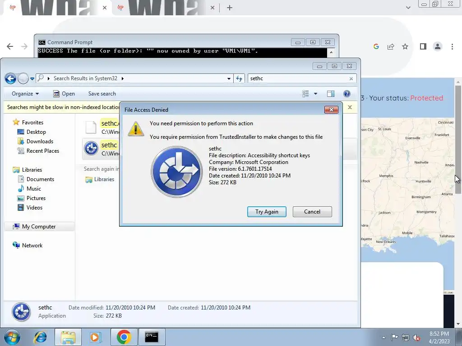The height and width of the screenshot is (346, 462).
Task: Open the view options dropdown arrow
Action: [x=315, y=94]
